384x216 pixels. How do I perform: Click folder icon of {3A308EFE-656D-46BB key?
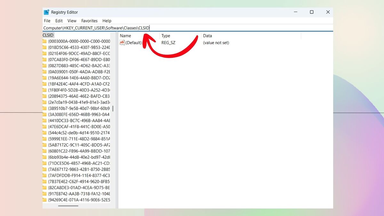click(45, 114)
